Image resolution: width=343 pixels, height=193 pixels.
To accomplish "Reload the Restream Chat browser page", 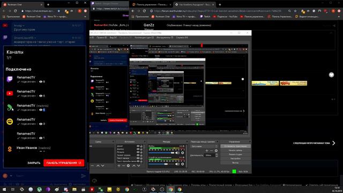I will 16,11.
